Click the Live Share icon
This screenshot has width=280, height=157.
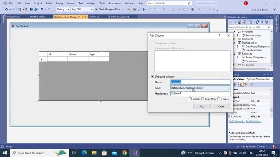pos(254,10)
